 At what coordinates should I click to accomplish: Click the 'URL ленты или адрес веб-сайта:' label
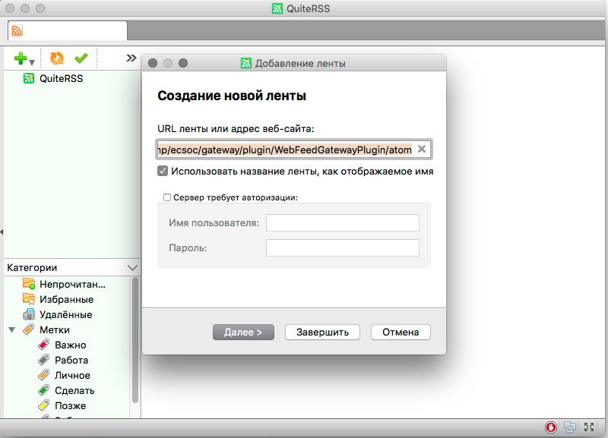coord(236,128)
